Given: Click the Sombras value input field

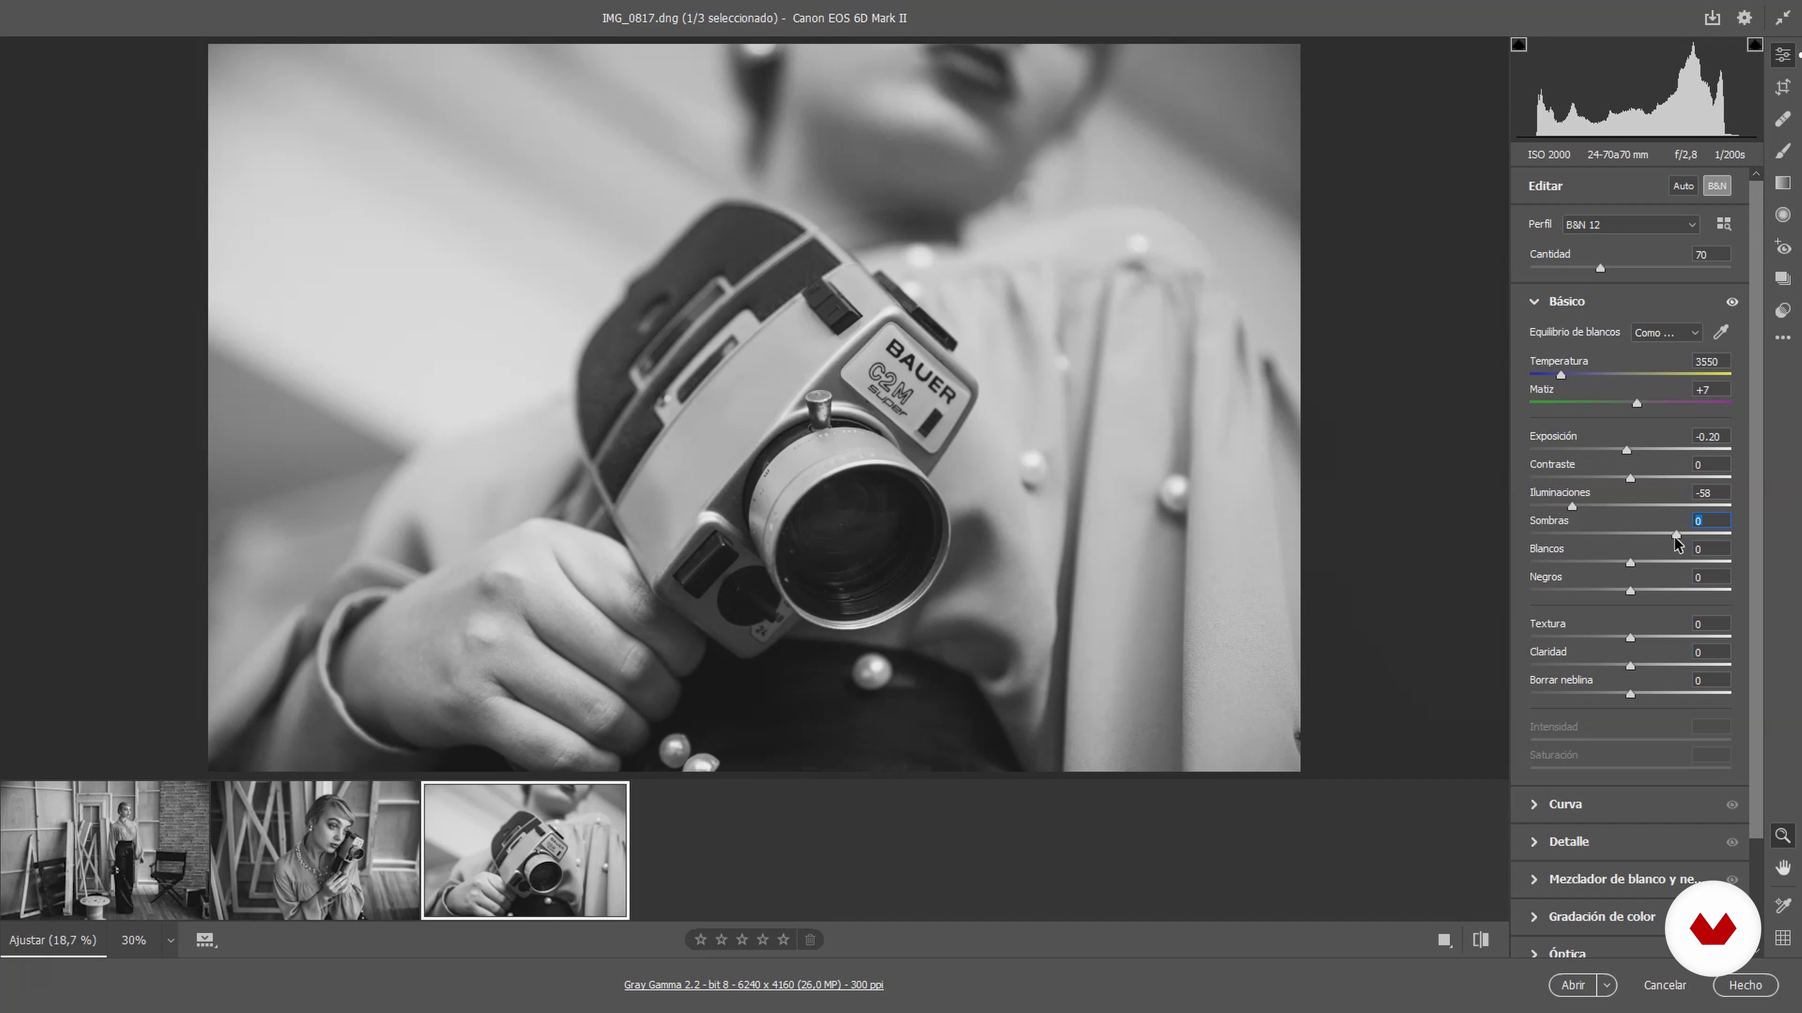Looking at the screenshot, I should (1710, 521).
